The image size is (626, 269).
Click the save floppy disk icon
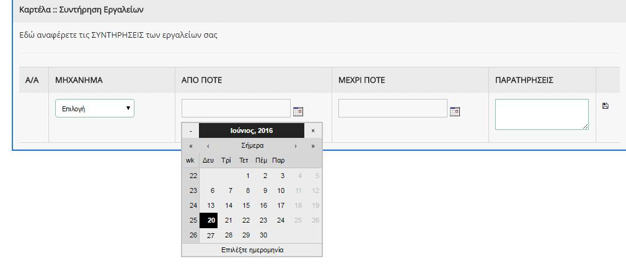pos(606,106)
